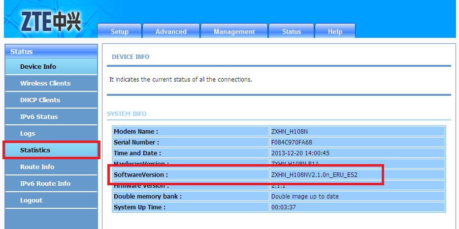Select the Double image up to date value
This screenshot has height=229, width=459.
305,197
